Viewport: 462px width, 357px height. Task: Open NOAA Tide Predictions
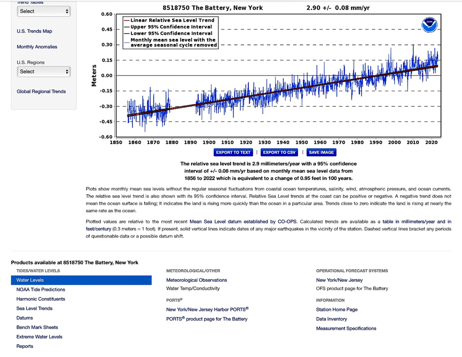[41, 289]
